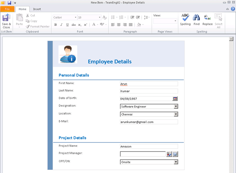Open the Help question mark icon
236x173 pixels.
[x=233, y=9]
